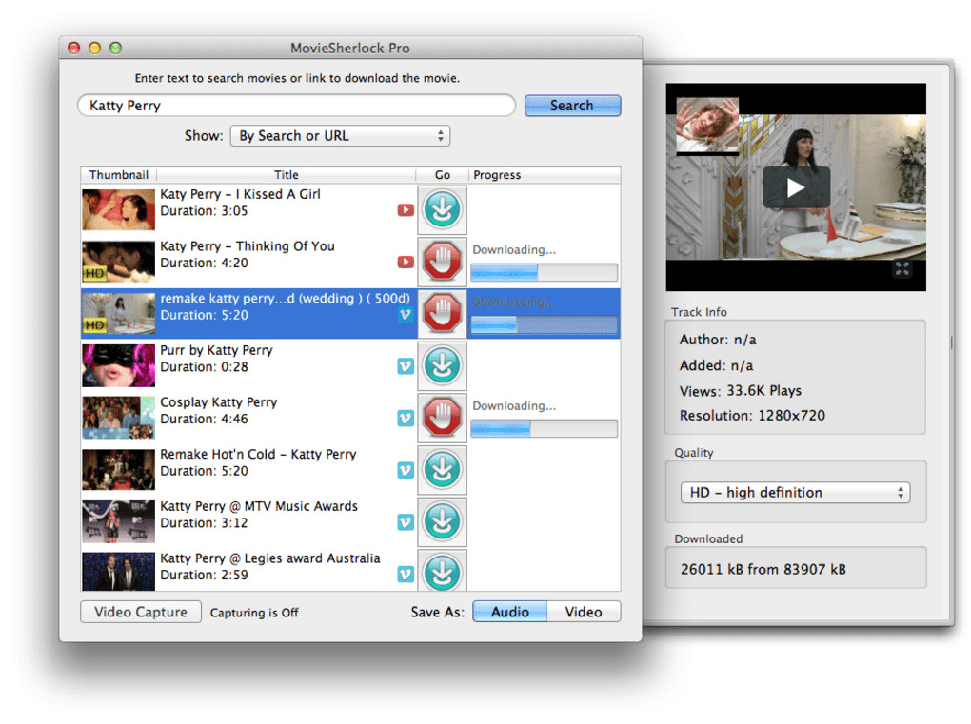Select title 'Katty Perry @ MTV Music Awards'
Viewport: 971px width, 724px height.
[259, 506]
